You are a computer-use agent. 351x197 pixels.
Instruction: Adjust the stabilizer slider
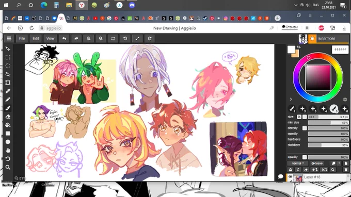pyautogui.click(x=328, y=145)
